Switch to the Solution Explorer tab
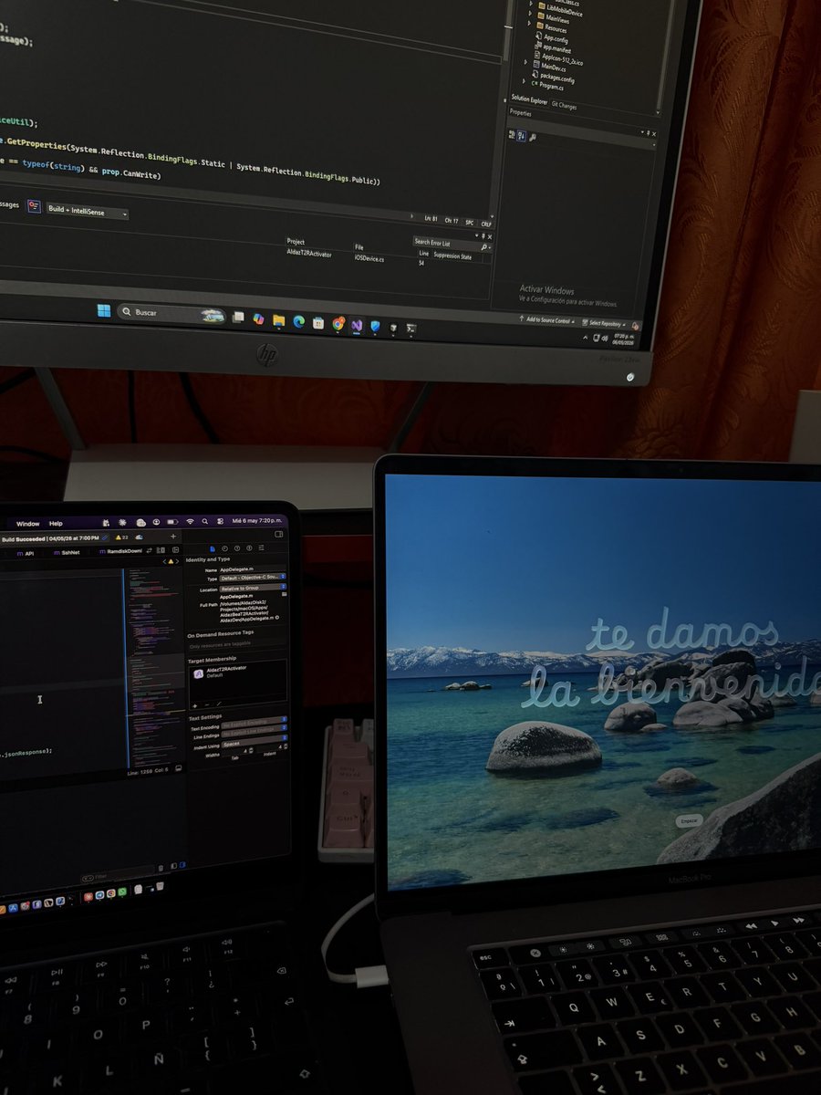Image resolution: width=821 pixels, height=1095 pixels. pos(530,100)
